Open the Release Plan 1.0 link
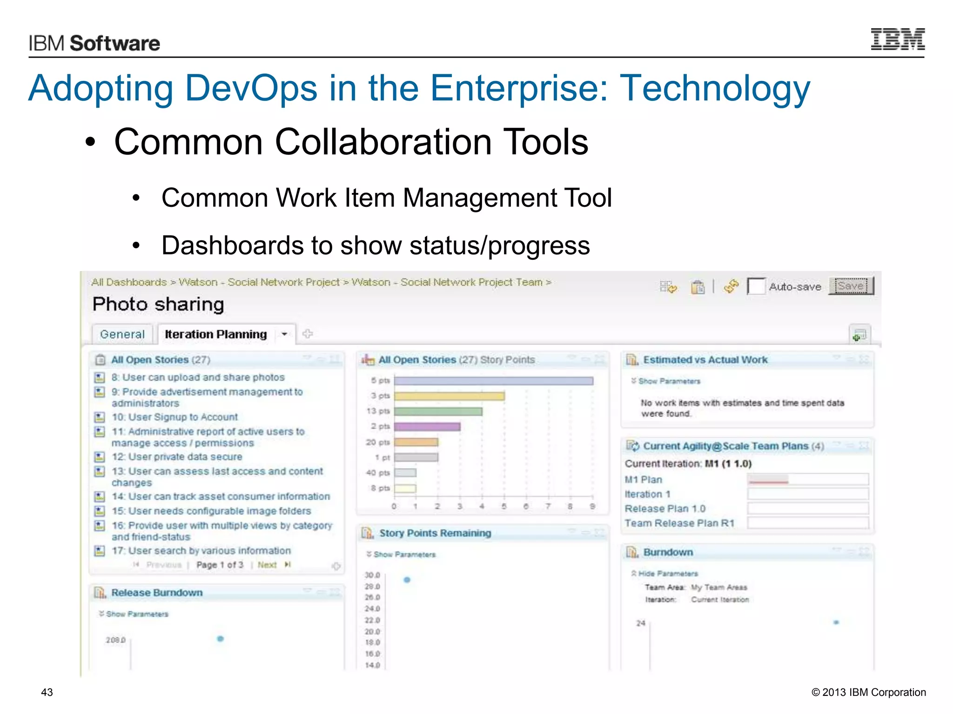Image resolution: width=953 pixels, height=714 pixels. [x=665, y=509]
